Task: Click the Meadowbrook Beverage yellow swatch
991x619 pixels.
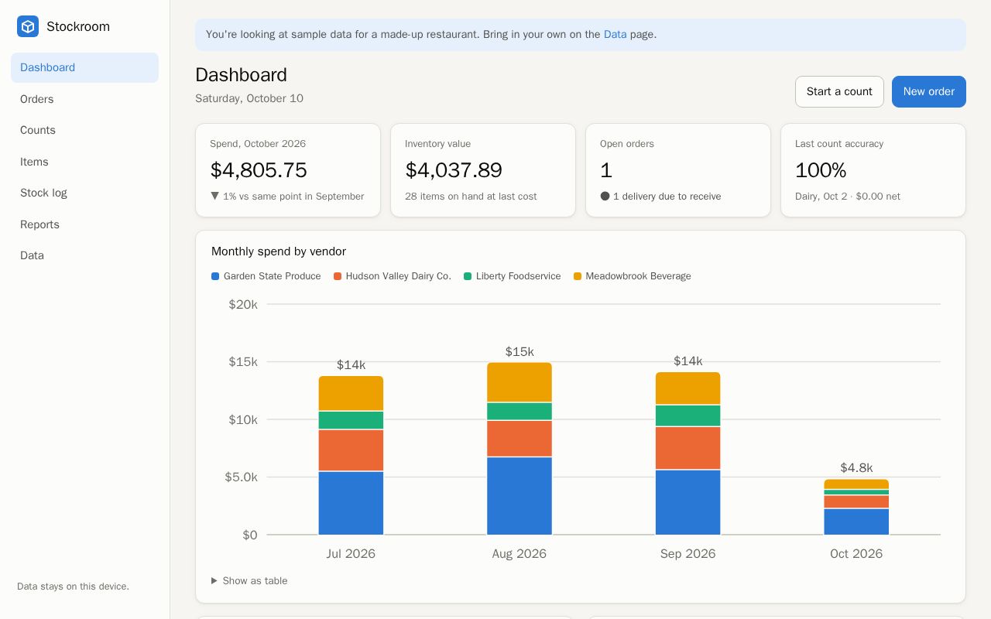Action: pos(578,276)
